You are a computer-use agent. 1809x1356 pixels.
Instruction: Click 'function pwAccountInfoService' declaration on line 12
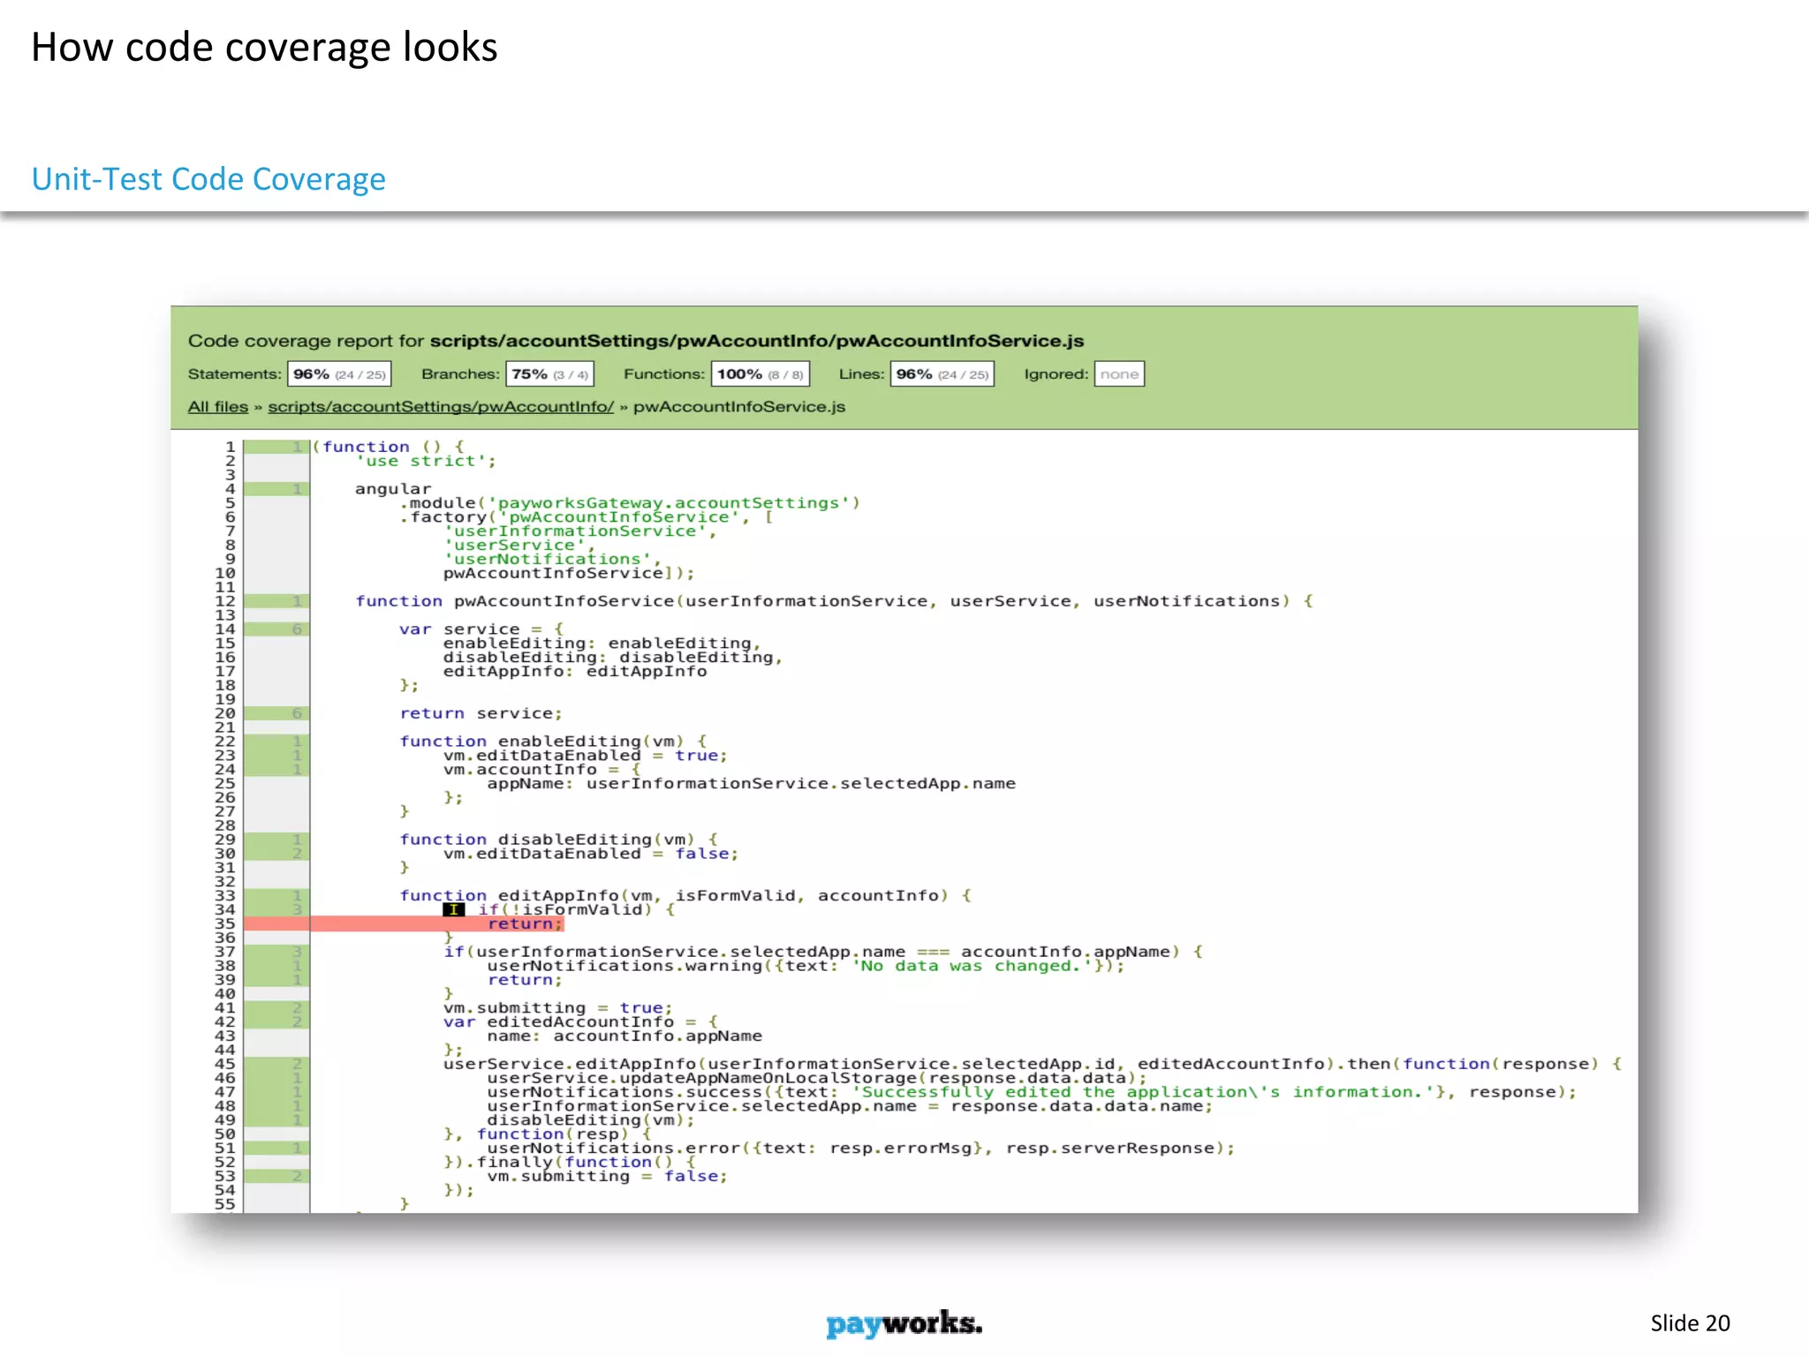(x=834, y=601)
